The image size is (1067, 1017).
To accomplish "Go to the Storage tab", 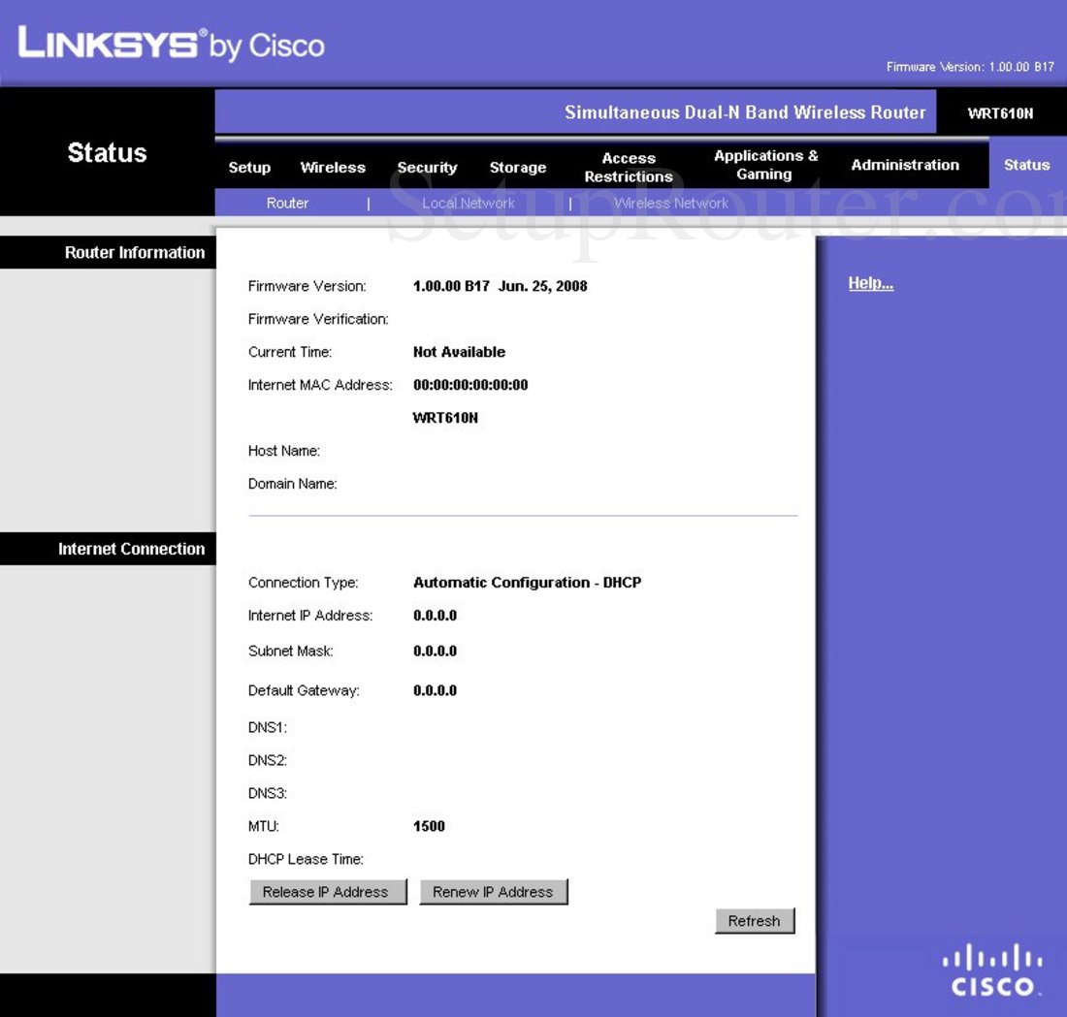I will pyautogui.click(x=518, y=168).
